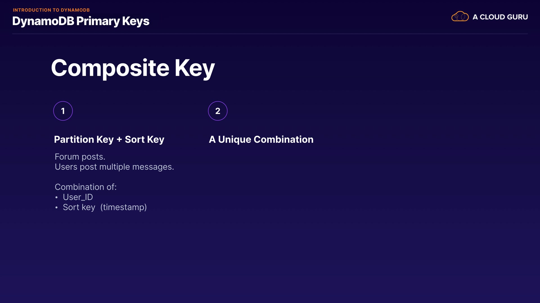Click the circled number 2 icon
The height and width of the screenshot is (303, 540).
click(x=218, y=111)
